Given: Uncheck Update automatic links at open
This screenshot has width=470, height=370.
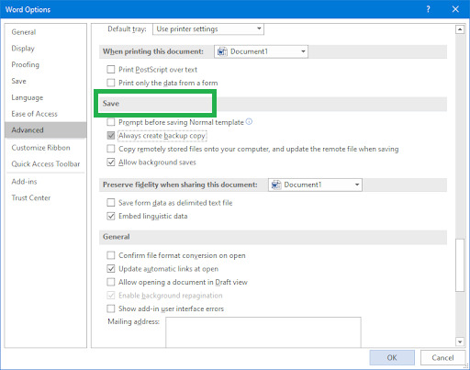Looking at the screenshot, I should coord(111,269).
